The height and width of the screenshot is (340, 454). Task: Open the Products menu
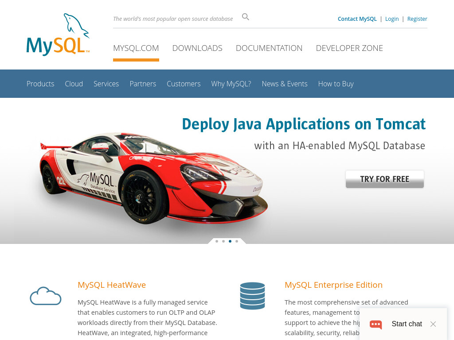click(x=40, y=84)
